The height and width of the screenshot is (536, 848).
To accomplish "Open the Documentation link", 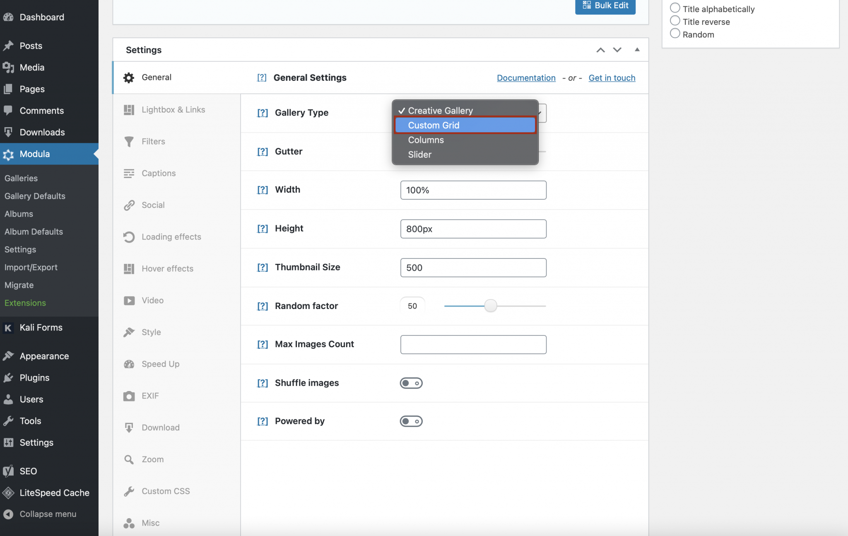I will (x=526, y=78).
